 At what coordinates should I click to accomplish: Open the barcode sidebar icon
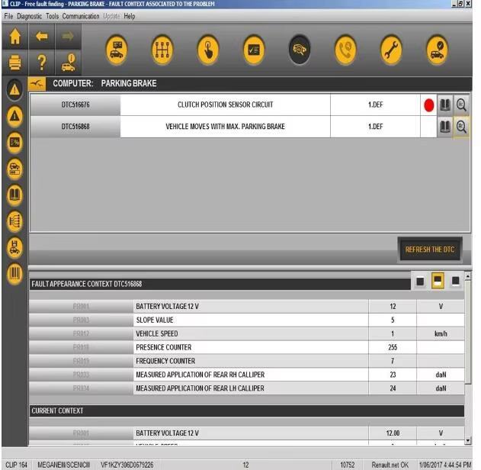14,273
